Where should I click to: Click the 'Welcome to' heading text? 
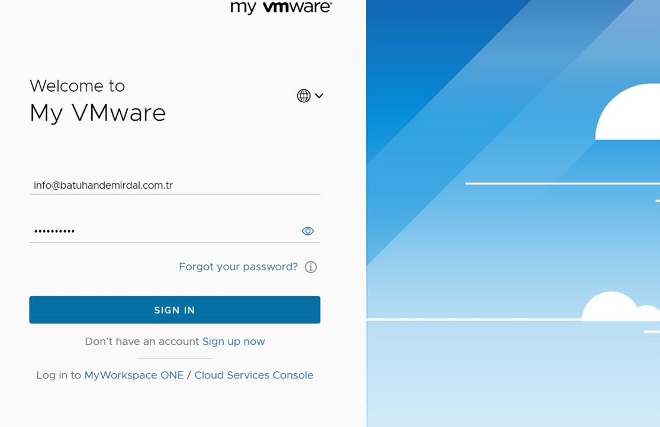(77, 86)
